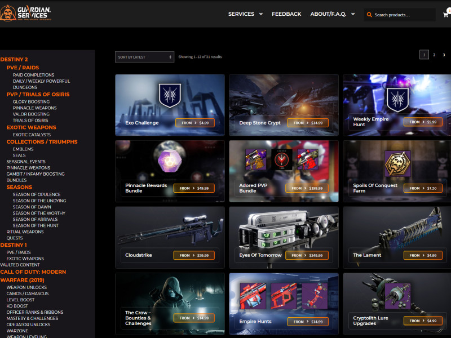The height and width of the screenshot is (338, 451).
Task: Click the Cryptolith Lure item icon
Action: [397, 296]
